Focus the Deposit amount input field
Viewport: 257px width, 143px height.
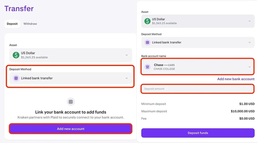pyautogui.click(x=197, y=89)
